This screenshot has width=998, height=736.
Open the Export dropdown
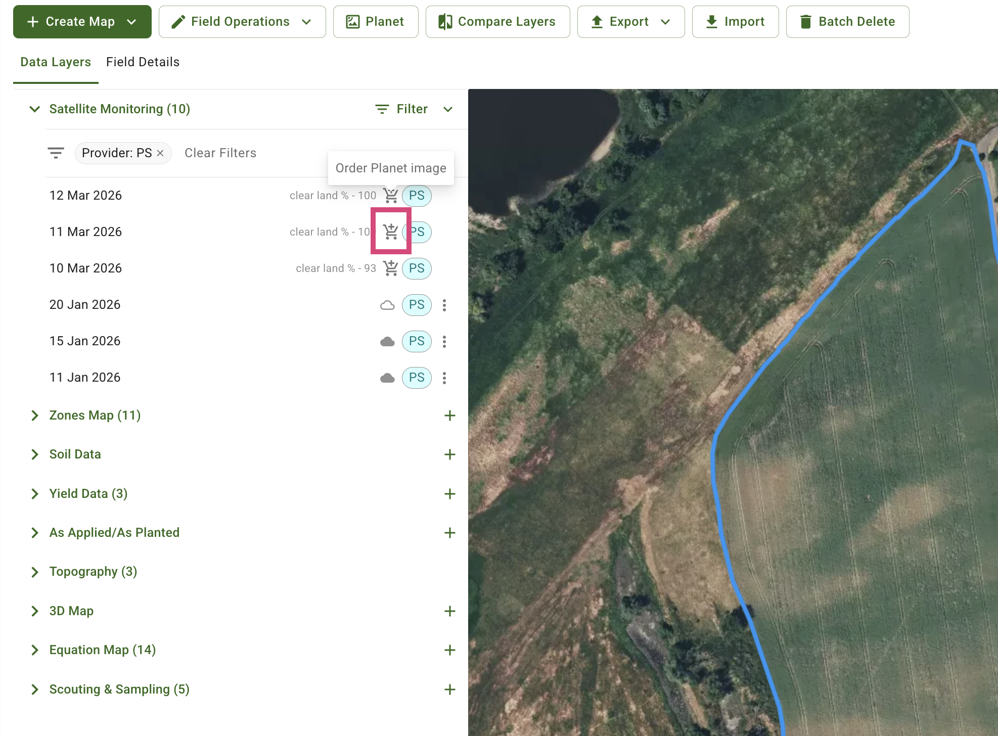pos(630,21)
